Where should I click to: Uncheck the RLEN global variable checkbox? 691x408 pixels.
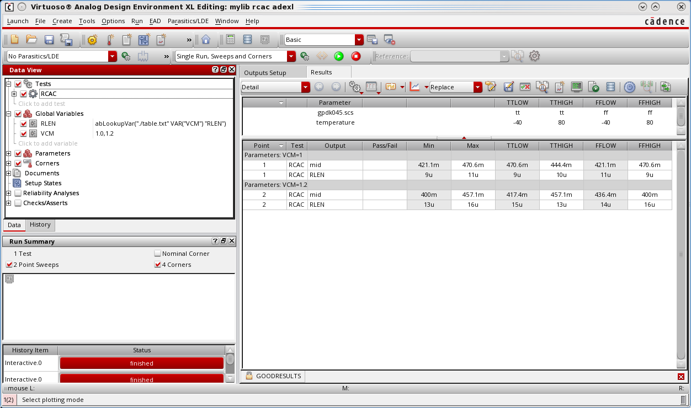tap(24, 124)
